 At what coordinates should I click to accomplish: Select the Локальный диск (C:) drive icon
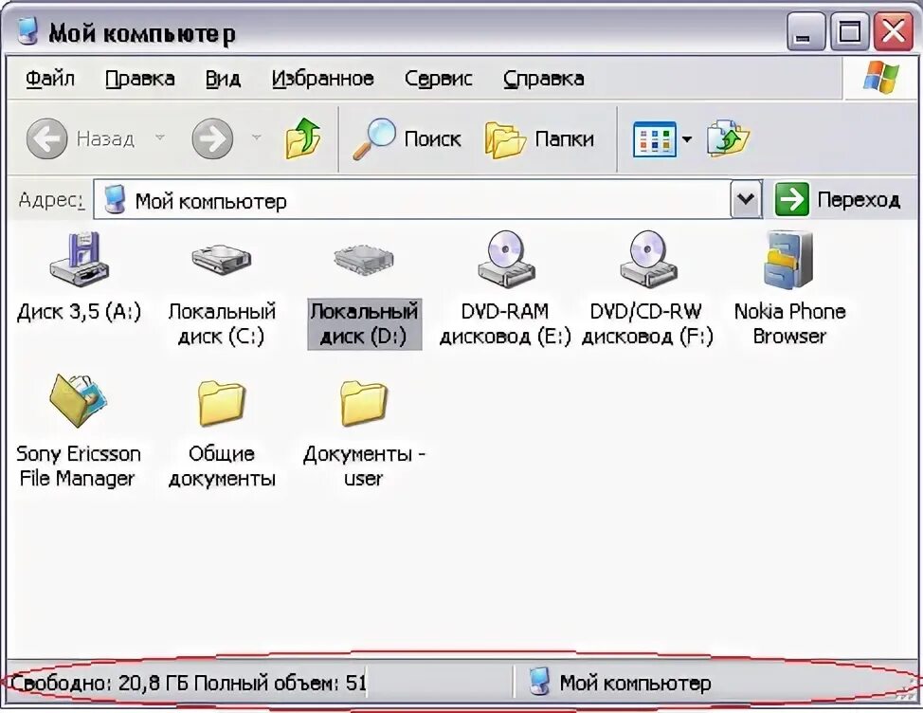tap(222, 260)
